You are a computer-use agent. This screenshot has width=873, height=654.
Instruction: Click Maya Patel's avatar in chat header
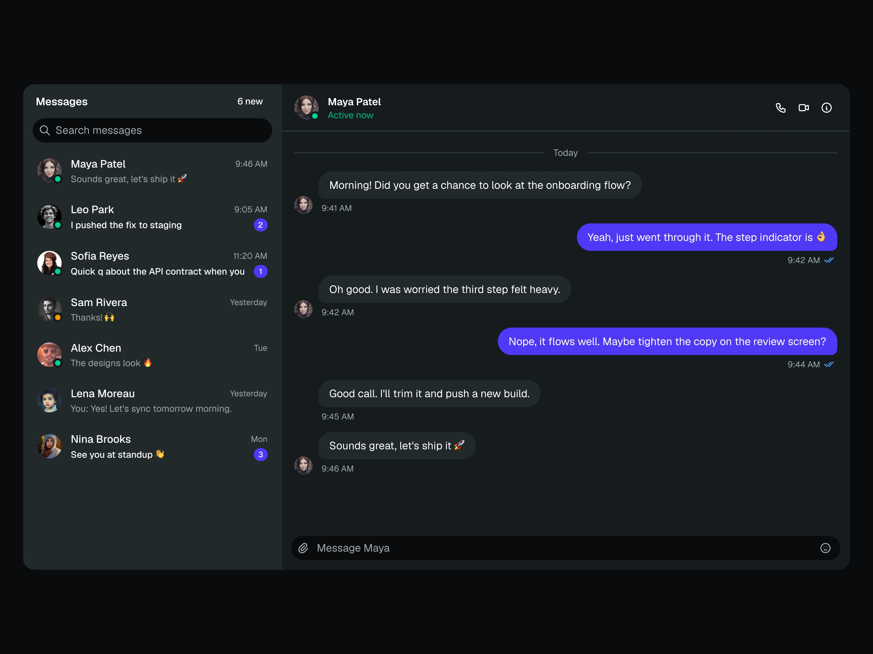[x=306, y=107]
